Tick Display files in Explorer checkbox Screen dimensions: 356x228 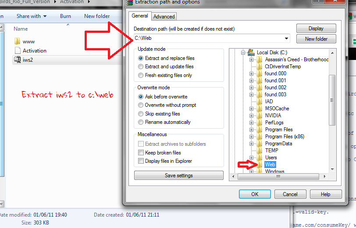141,161
